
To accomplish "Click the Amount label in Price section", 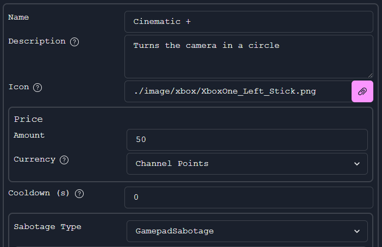I will 29,135.
